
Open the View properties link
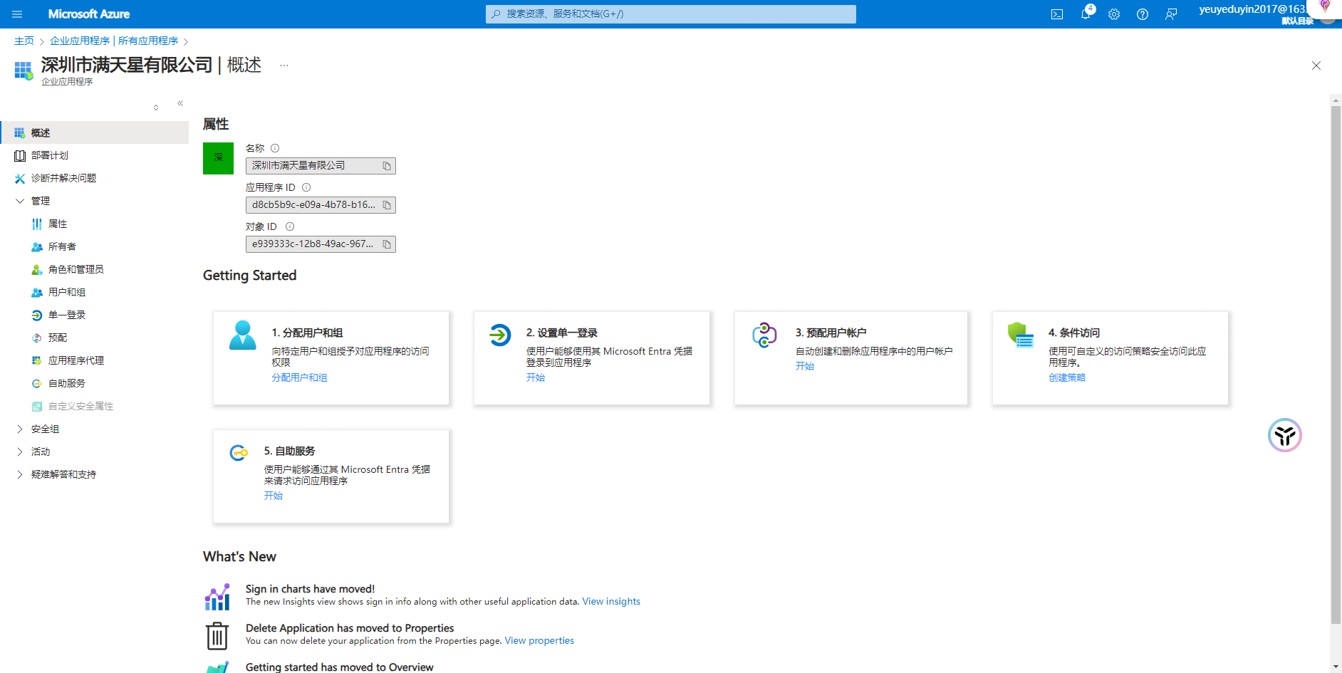(539, 641)
